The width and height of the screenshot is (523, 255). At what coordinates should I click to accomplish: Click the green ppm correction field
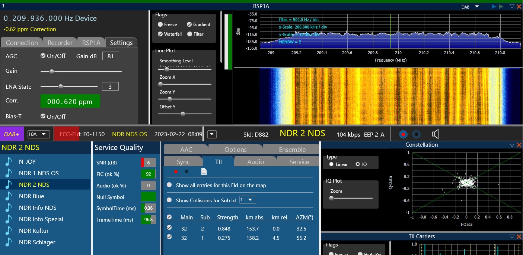click(x=70, y=101)
